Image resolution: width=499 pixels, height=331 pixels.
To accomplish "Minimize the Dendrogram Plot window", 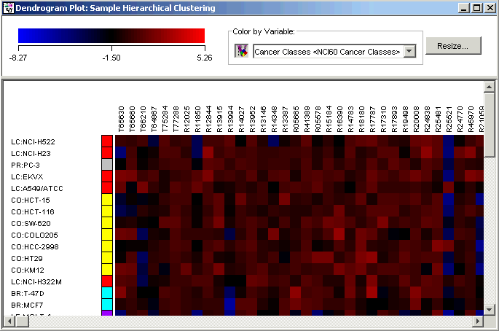I will coord(464,8).
